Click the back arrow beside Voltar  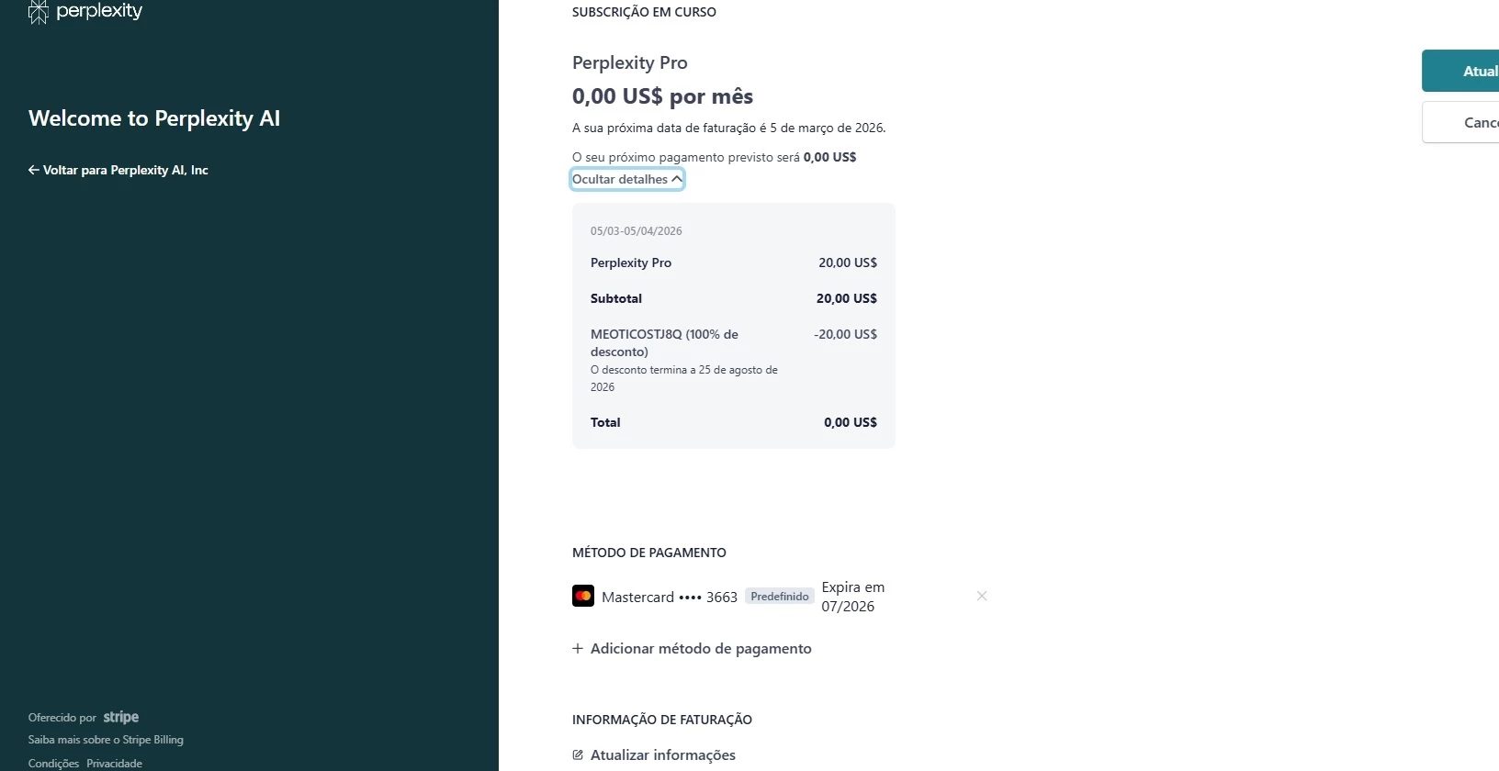pyautogui.click(x=33, y=170)
